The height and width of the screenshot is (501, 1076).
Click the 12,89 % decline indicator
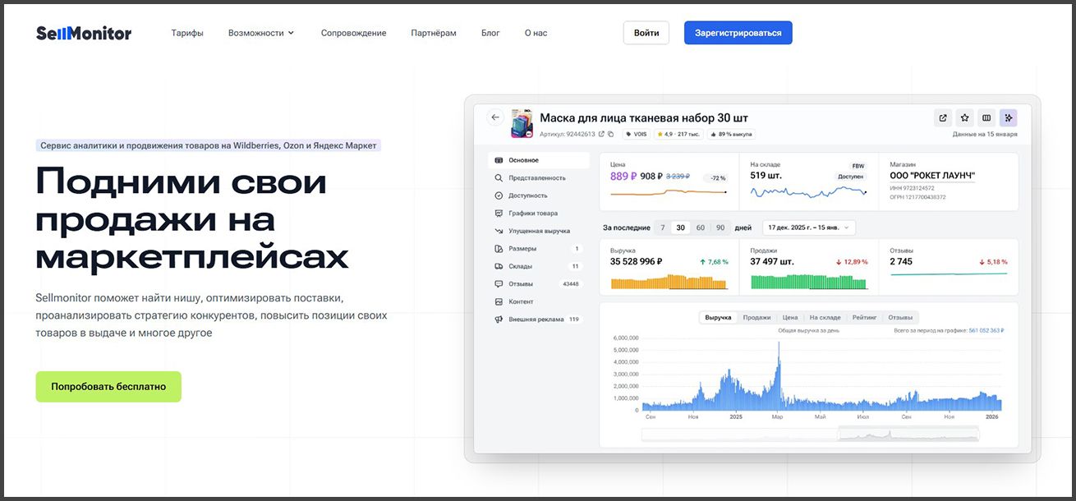[852, 262]
